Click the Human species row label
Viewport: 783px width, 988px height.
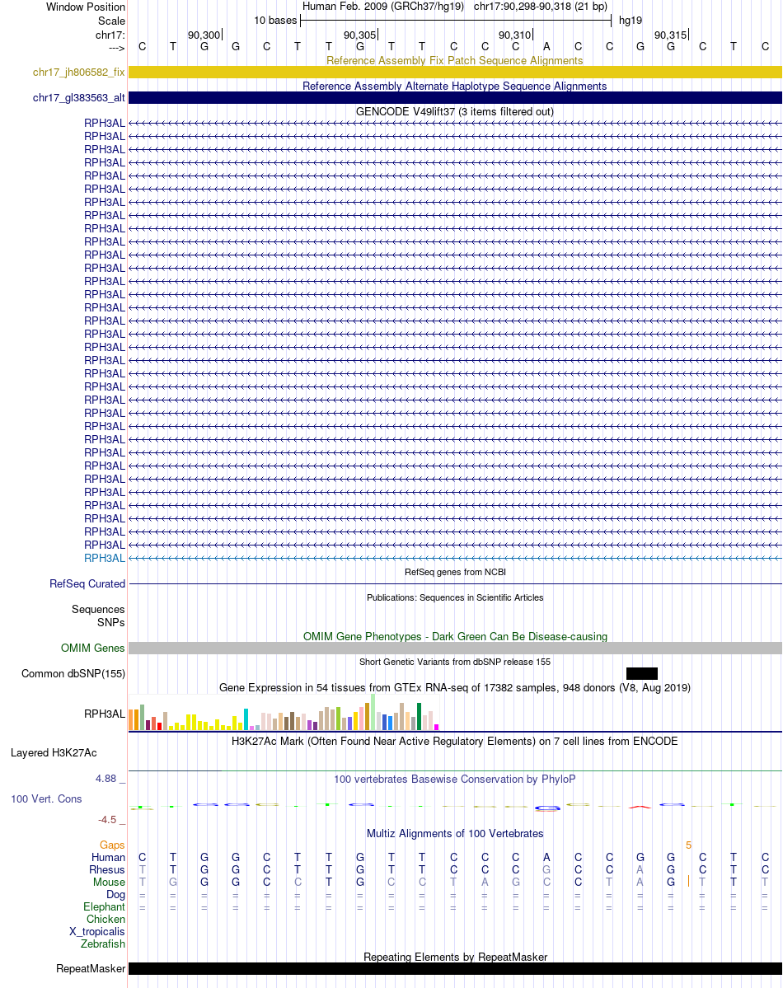pyautogui.click(x=109, y=858)
